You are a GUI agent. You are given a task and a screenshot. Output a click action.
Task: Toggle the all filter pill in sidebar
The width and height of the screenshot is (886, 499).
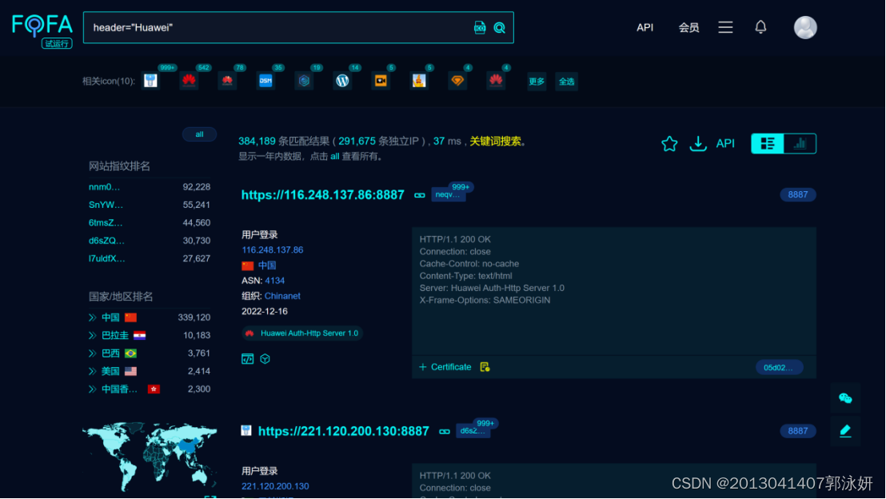click(199, 134)
